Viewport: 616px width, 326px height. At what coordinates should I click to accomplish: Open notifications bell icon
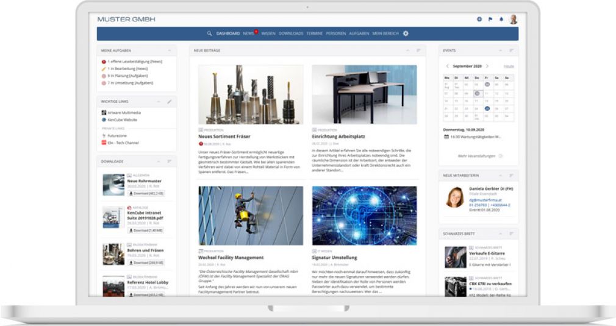coord(501,19)
